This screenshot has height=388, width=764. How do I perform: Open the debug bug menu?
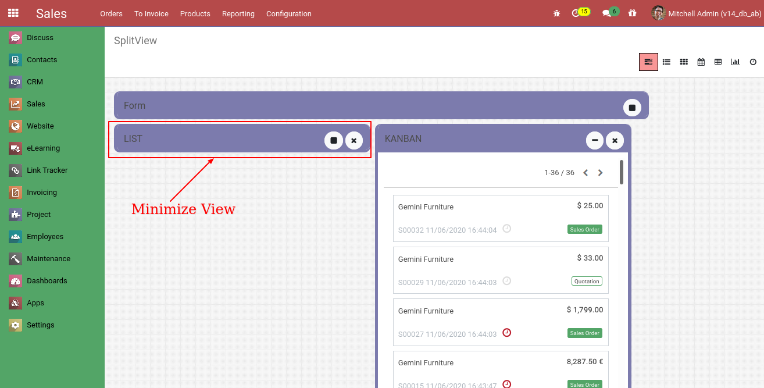tap(556, 13)
